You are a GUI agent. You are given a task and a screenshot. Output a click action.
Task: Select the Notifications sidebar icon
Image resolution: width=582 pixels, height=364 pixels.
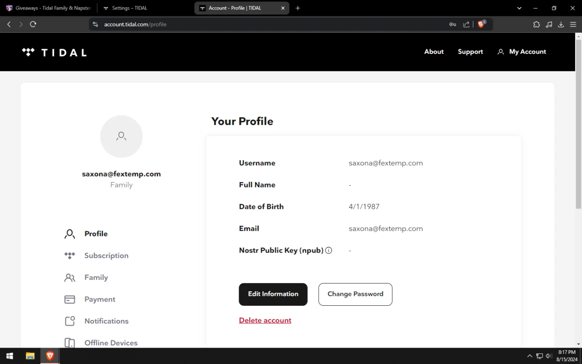70,321
